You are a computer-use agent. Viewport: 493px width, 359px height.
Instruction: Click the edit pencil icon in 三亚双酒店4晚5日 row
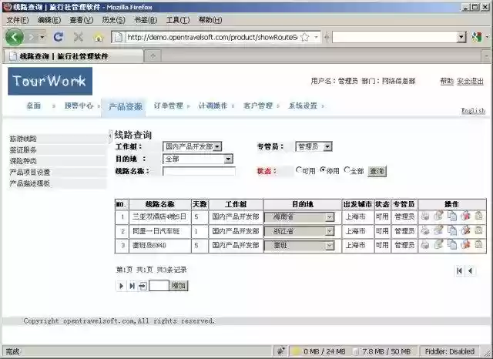coord(438,216)
